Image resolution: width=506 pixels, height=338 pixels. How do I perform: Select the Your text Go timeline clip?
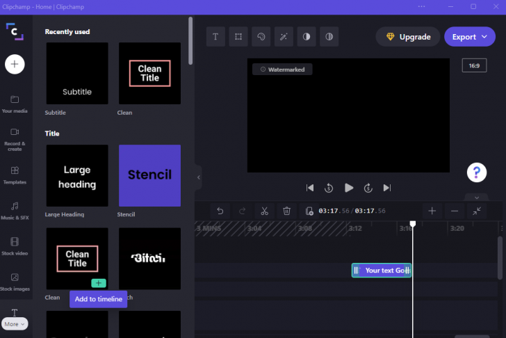coord(382,271)
